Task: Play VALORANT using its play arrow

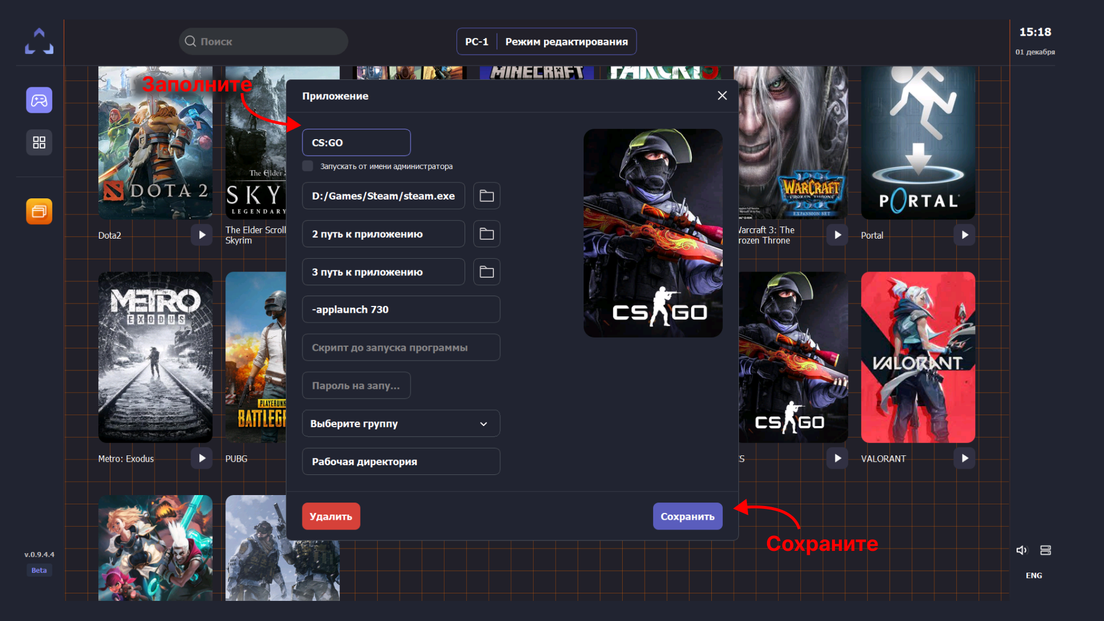Action: coord(964,458)
